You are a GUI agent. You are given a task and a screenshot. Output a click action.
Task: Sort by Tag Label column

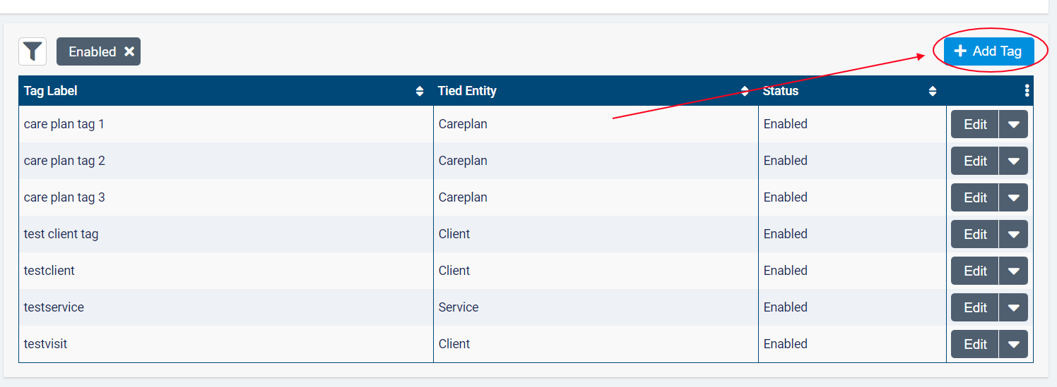pos(420,91)
